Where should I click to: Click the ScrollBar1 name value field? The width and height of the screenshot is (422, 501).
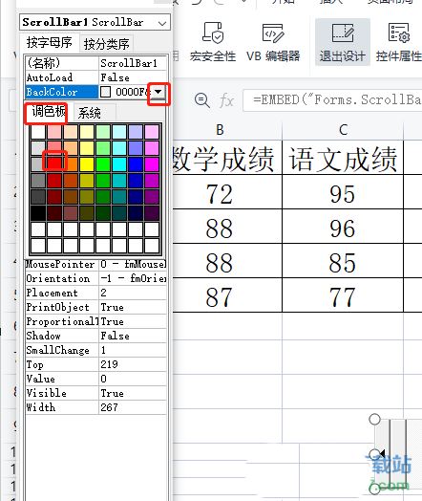click(133, 63)
